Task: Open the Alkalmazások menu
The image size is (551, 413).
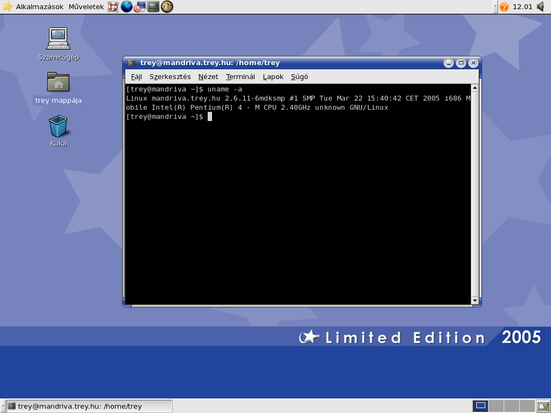Action: click(x=40, y=6)
